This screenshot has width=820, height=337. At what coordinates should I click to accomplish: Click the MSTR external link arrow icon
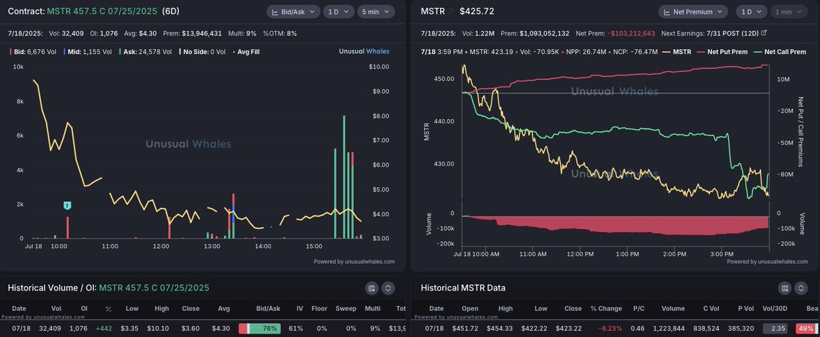[x=450, y=12]
